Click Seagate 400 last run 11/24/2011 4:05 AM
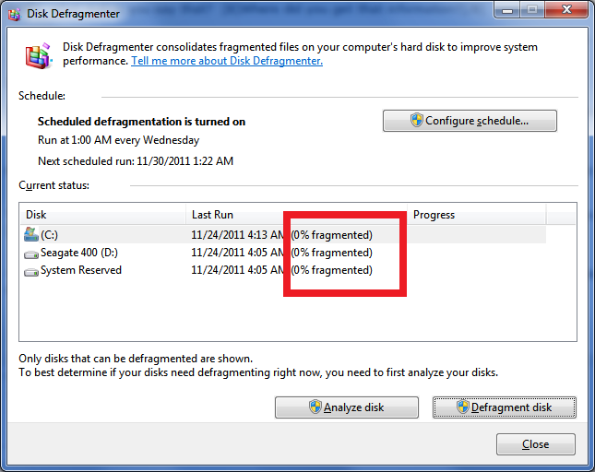This screenshot has width=595, height=472. click(238, 253)
